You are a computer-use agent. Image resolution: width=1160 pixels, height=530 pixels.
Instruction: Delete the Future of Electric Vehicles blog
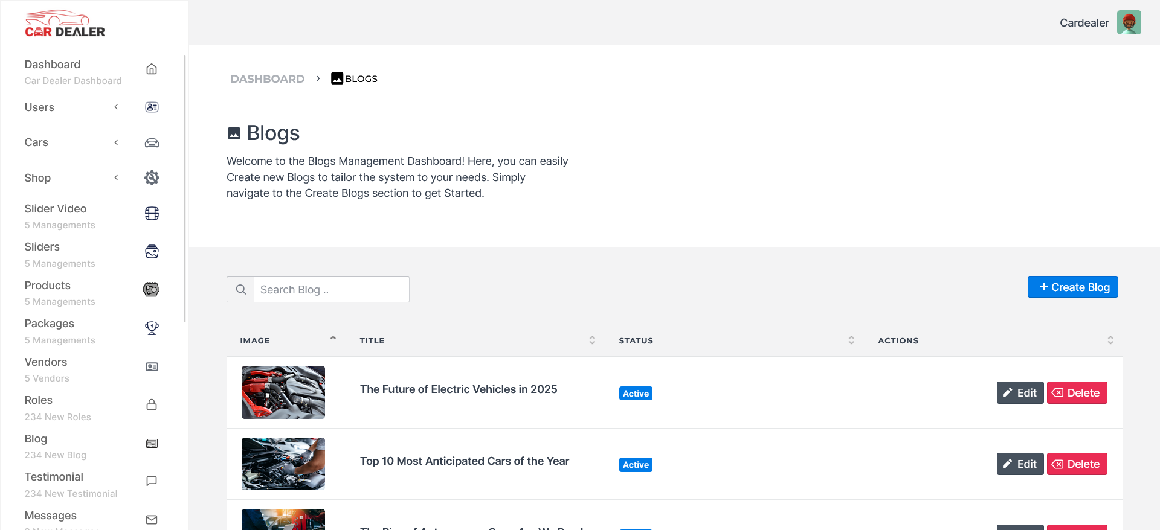pos(1077,393)
